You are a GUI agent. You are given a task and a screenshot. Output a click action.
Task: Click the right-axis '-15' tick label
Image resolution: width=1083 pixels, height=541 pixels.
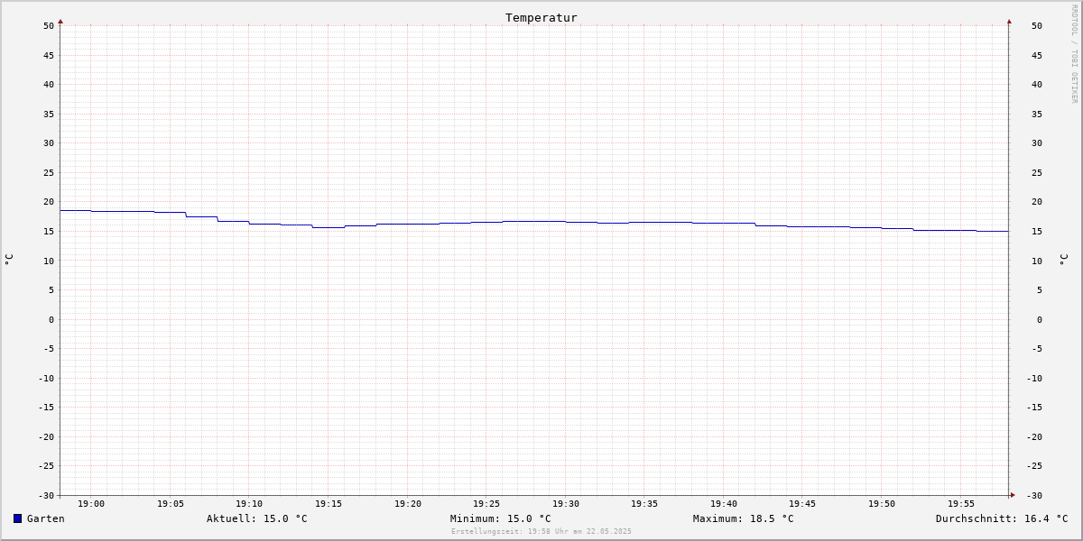[1034, 408]
